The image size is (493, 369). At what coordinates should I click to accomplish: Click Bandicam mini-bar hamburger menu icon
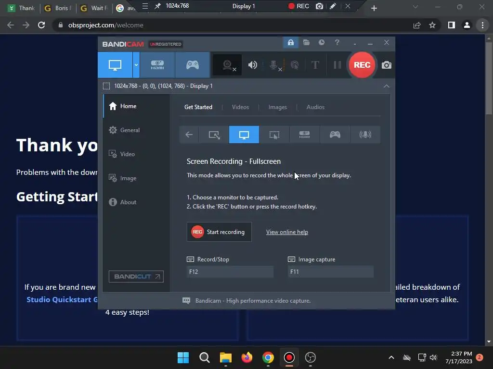(x=145, y=6)
